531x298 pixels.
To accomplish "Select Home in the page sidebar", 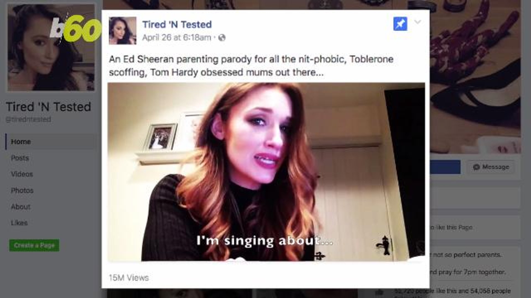I will 50,142.
